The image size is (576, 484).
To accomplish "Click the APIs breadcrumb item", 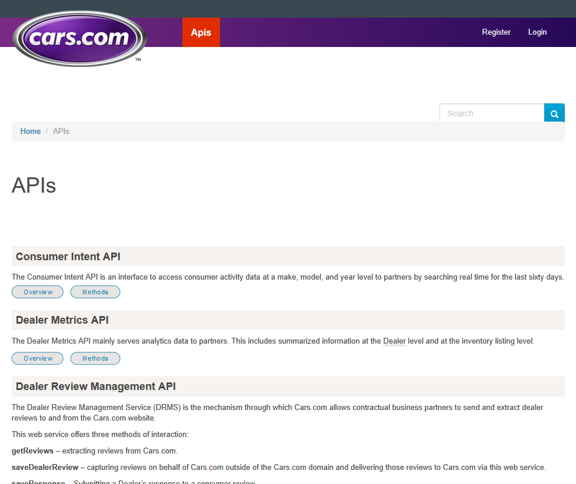I will pos(61,131).
